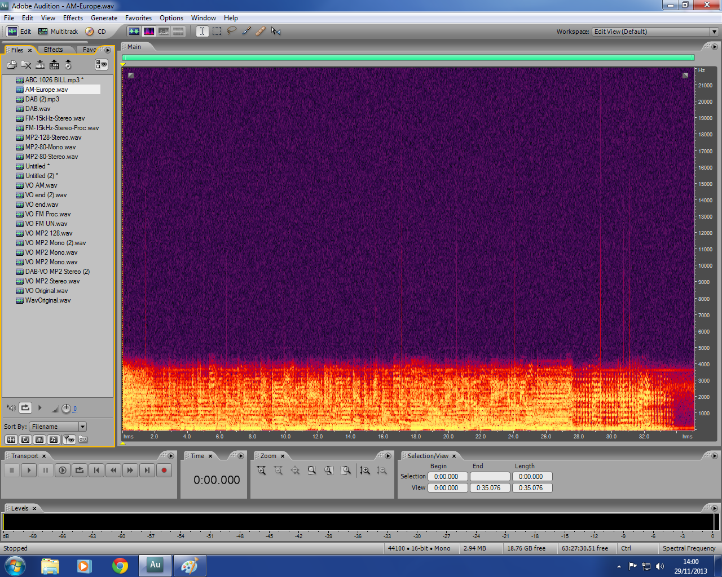This screenshot has width=722, height=577.
Task: Switch to CD view
Action: coord(95,32)
